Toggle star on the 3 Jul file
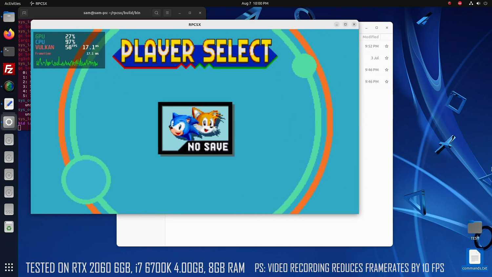Screen dimensions: 492x277 (386, 58)
